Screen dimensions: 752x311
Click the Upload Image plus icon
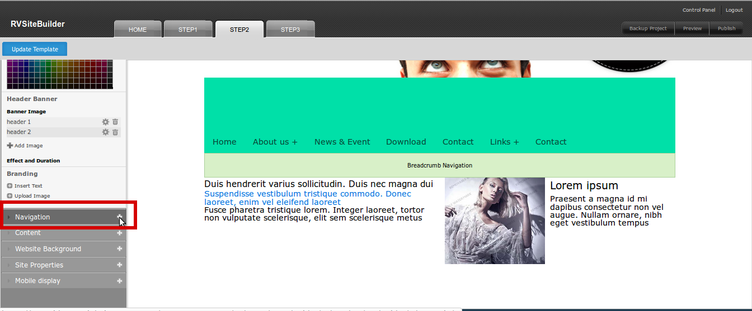pos(10,196)
